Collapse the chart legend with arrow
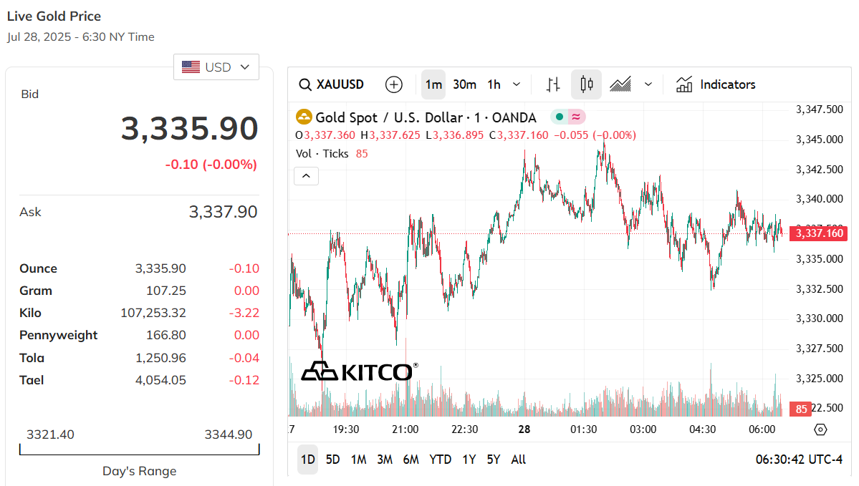This screenshot has height=486, width=859. click(x=307, y=175)
